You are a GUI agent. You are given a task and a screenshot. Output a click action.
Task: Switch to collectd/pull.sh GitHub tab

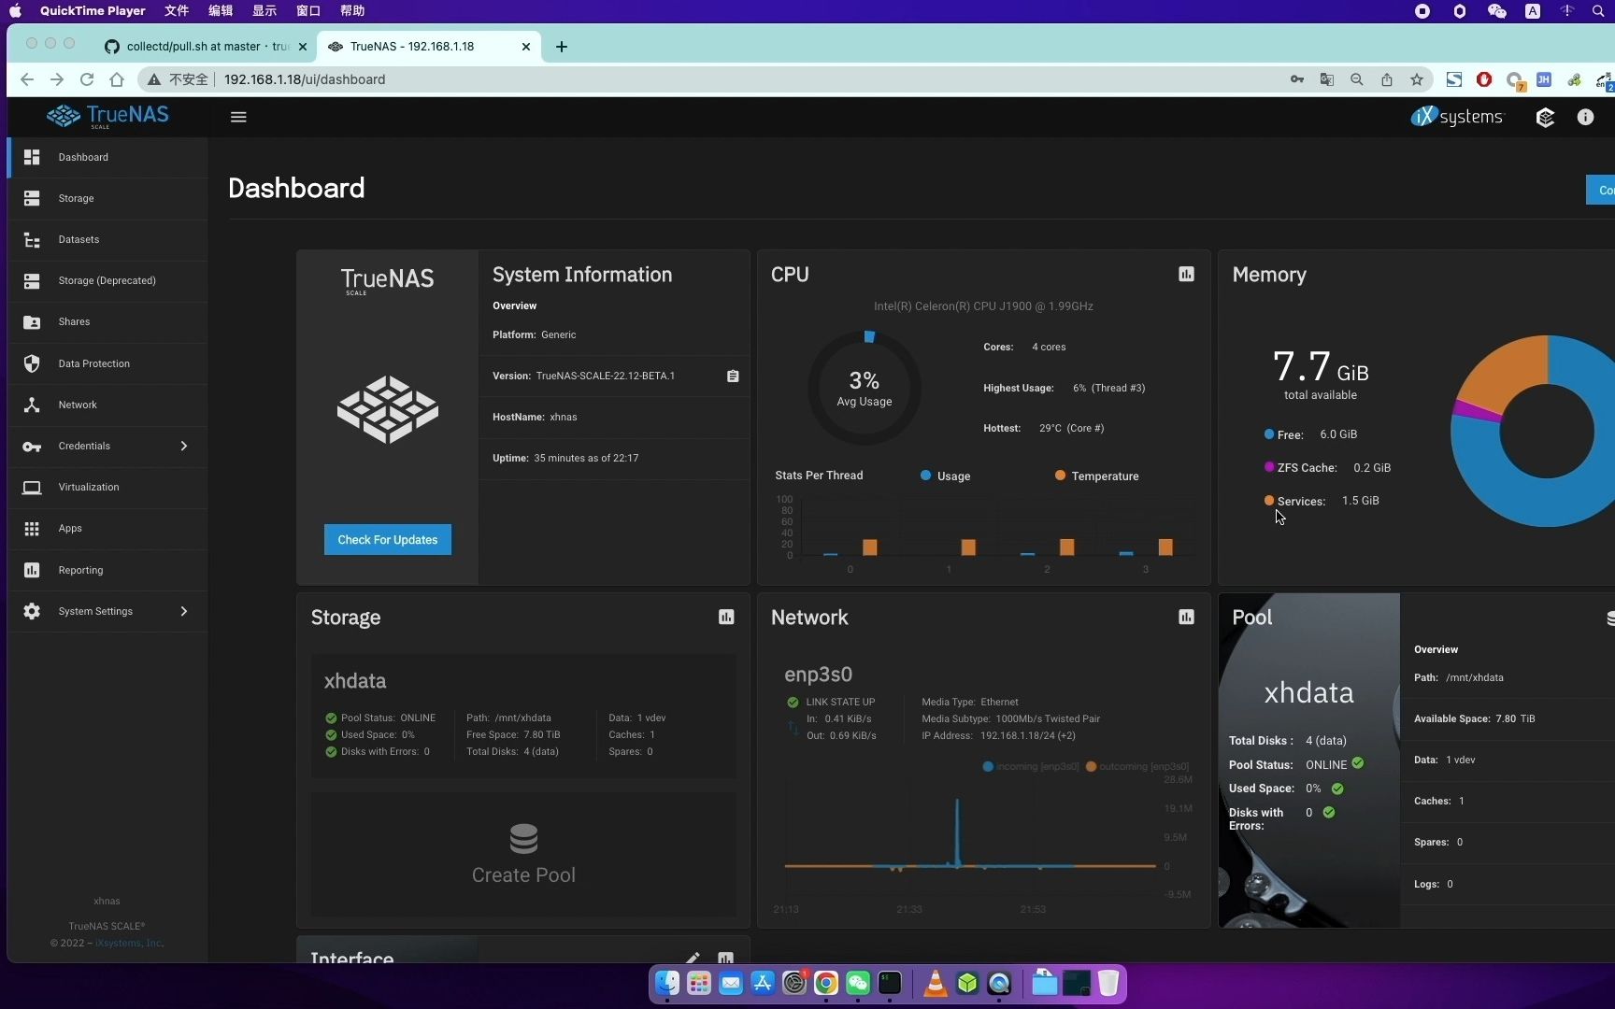click(x=206, y=46)
